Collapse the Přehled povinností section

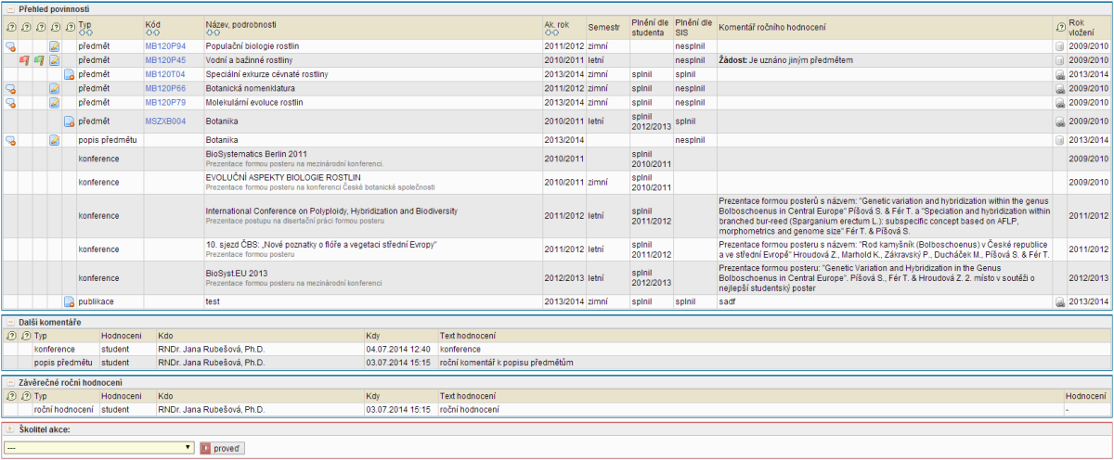9,7
